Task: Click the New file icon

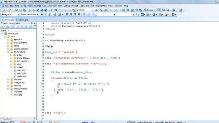Action: point(3,10)
